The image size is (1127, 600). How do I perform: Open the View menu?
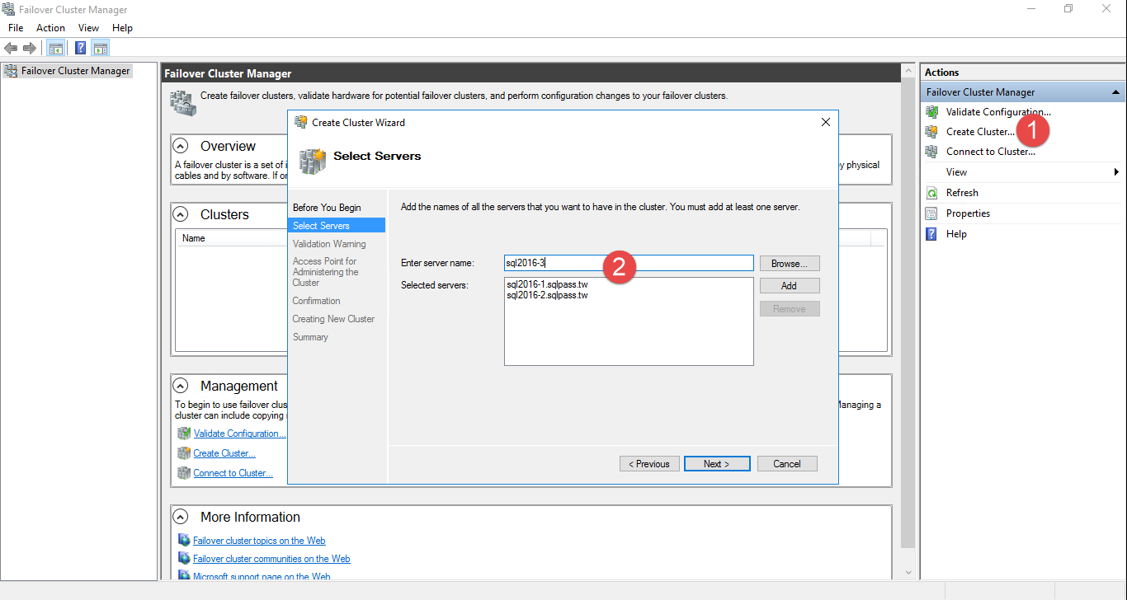[89, 28]
